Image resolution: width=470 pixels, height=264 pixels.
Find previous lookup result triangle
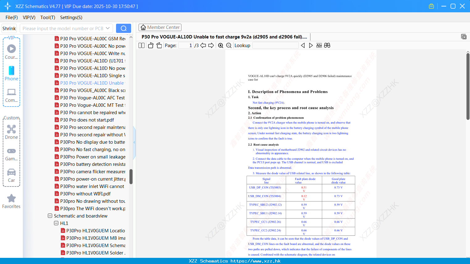click(x=303, y=46)
